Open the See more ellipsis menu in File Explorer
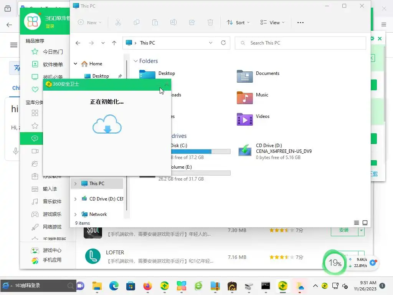 (300, 23)
